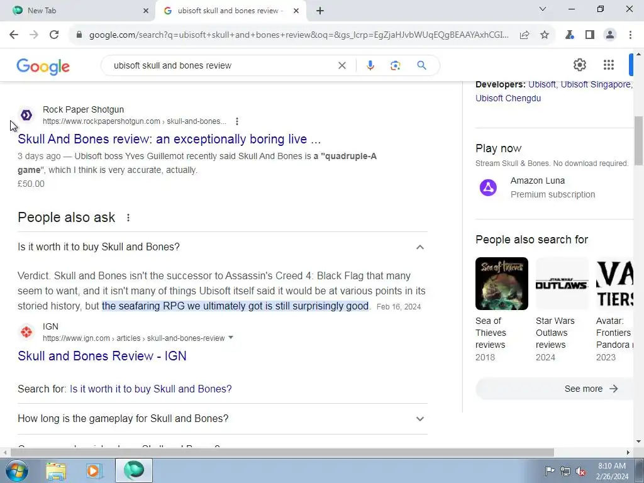Open the IGN result URL dropdown arrow

click(231, 338)
